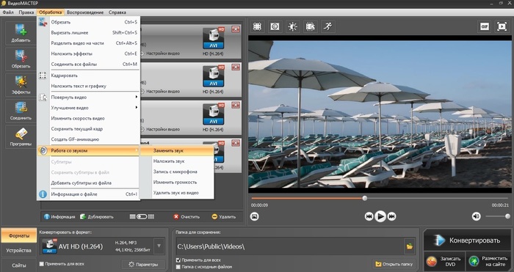The image size is (514, 272).
Task: Switch to the Сайты tab
Action: pyautogui.click(x=18, y=265)
